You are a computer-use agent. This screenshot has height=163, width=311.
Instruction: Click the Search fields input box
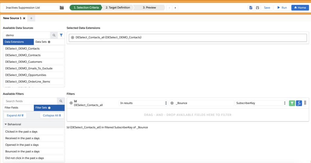[x=30, y=101]
